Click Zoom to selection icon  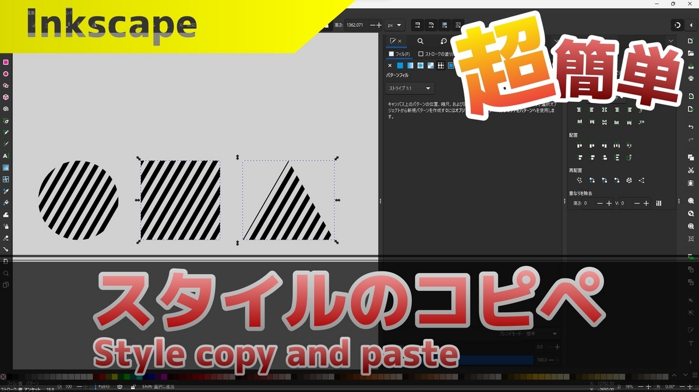[x=691, y=201]
